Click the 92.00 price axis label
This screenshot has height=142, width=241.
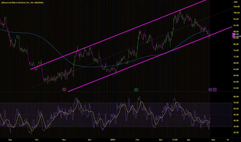(x=236, y=25)
